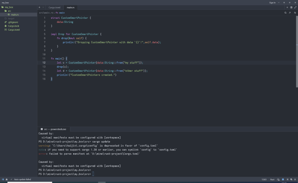This screenshot has width=298, height=183.
Task: Select the powershell.exe terminal tab
Action: tap(54, 129)
